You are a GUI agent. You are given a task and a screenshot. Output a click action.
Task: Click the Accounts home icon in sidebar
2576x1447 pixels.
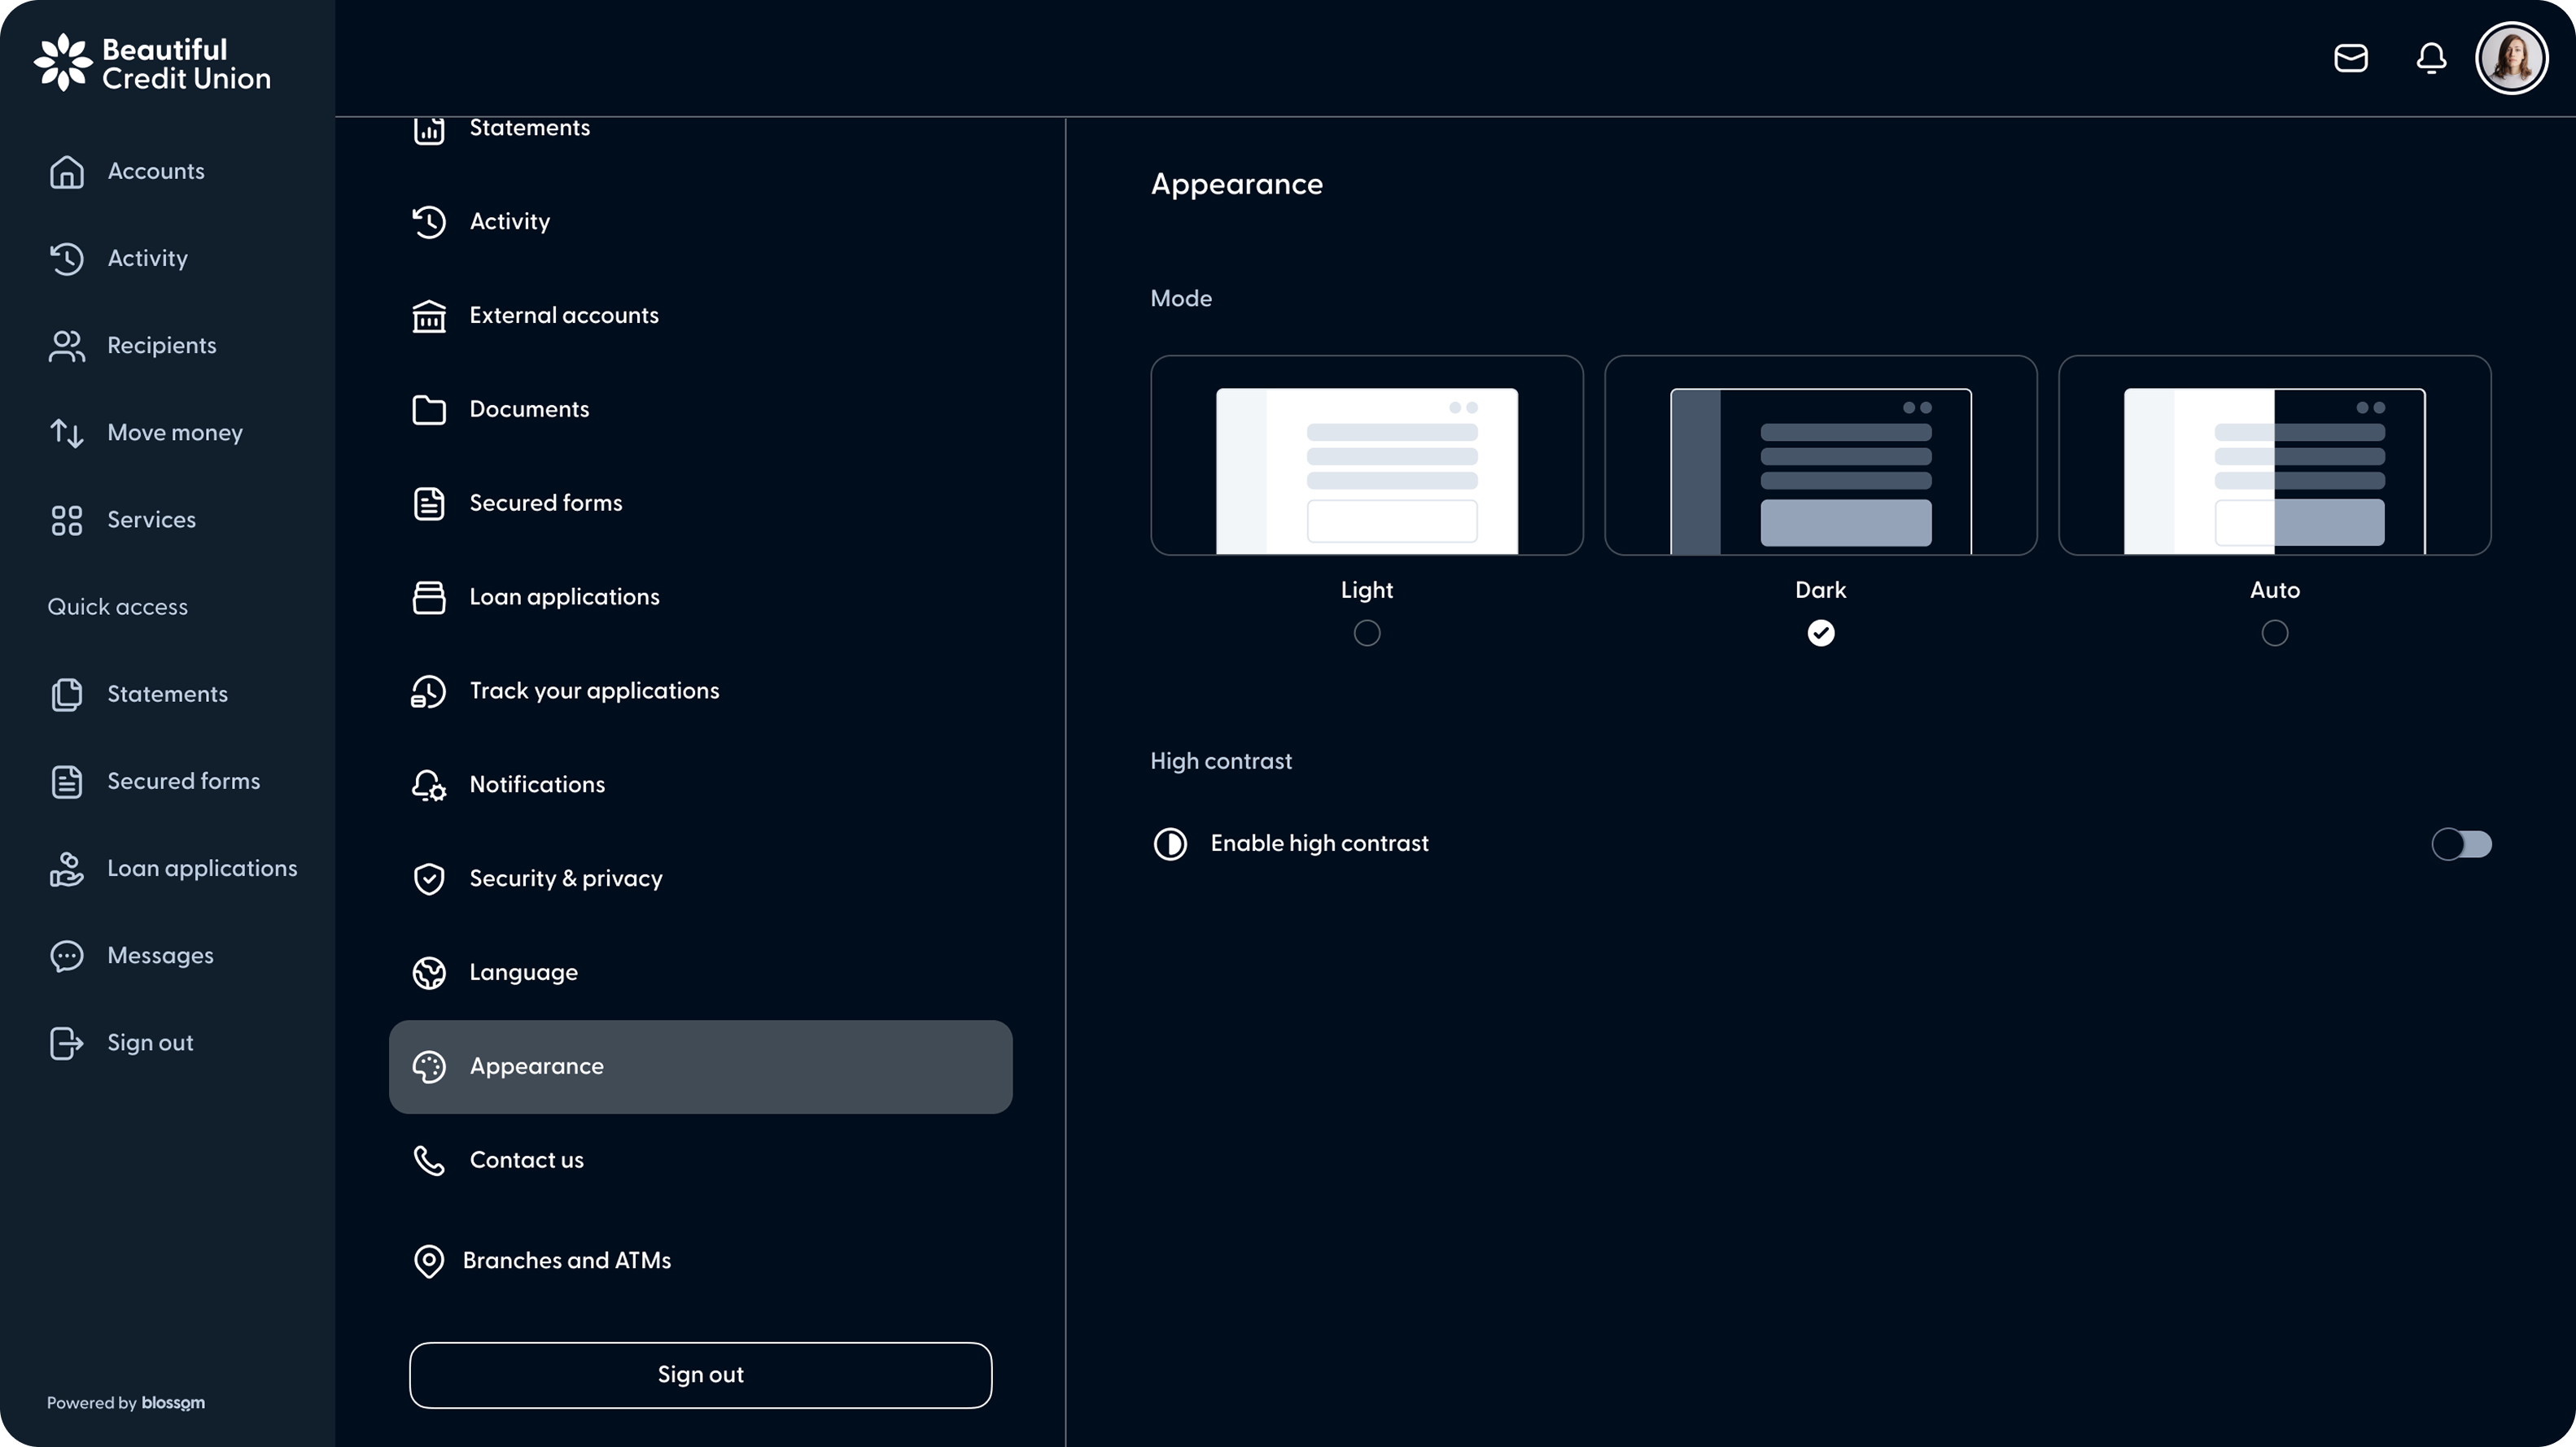pos(67,171)
